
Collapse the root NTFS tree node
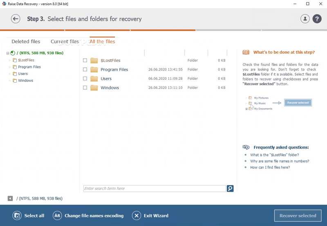[x=8, y=53]
